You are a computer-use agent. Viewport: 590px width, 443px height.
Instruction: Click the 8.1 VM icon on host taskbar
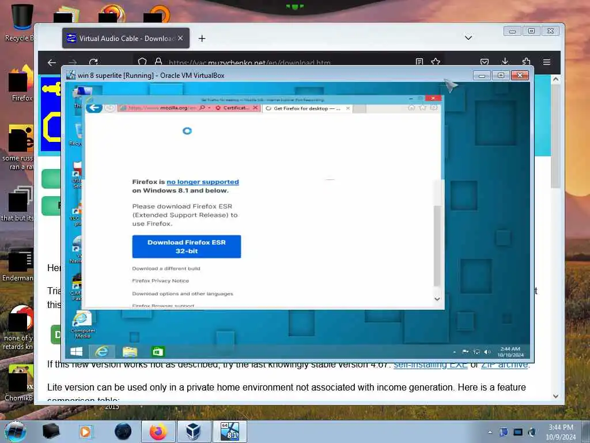[x=230, y=431]
